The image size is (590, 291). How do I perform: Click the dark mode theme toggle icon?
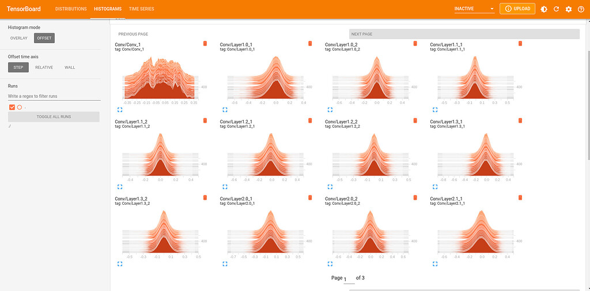tap(544, 9)
